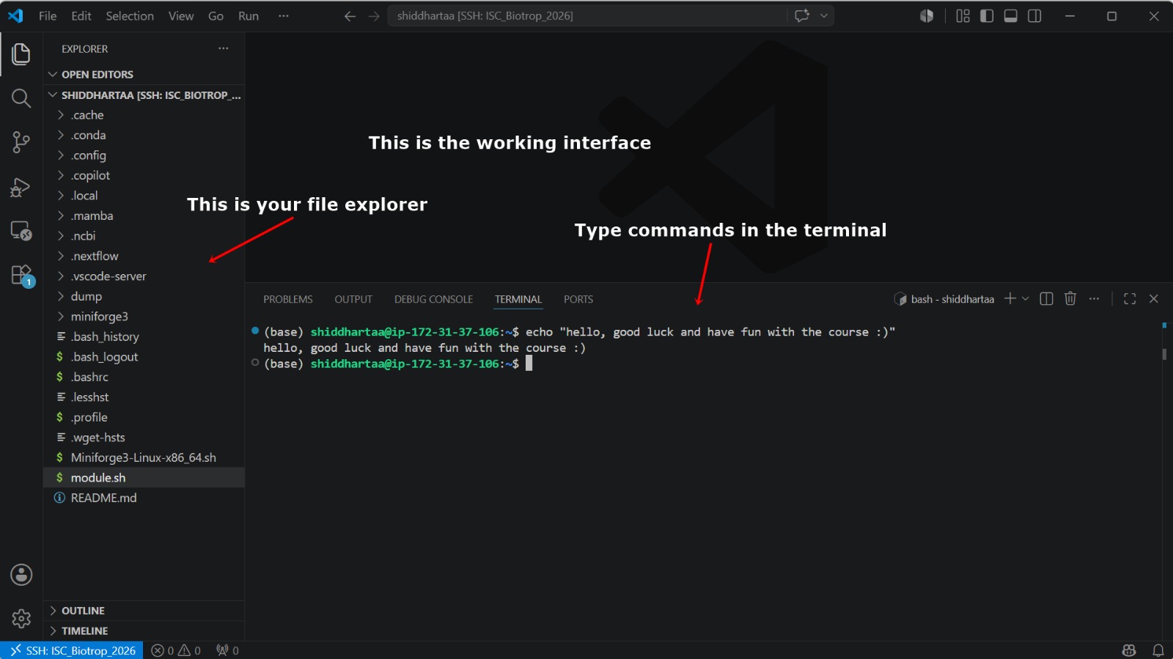Open Copilot status icon in status bar
The width and height of the screenshot is (1173, 659).
(x=1129, y=650)
